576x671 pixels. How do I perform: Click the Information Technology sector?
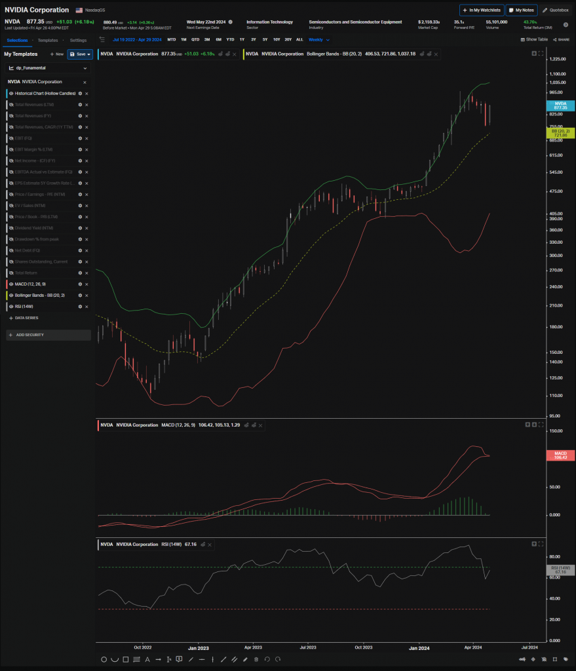(x=269, y=22)
